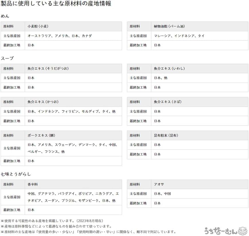Click 主な原産国 label in ポークエキス table
249x236 pixels.
pyautogui.click(x=12, y=148)
